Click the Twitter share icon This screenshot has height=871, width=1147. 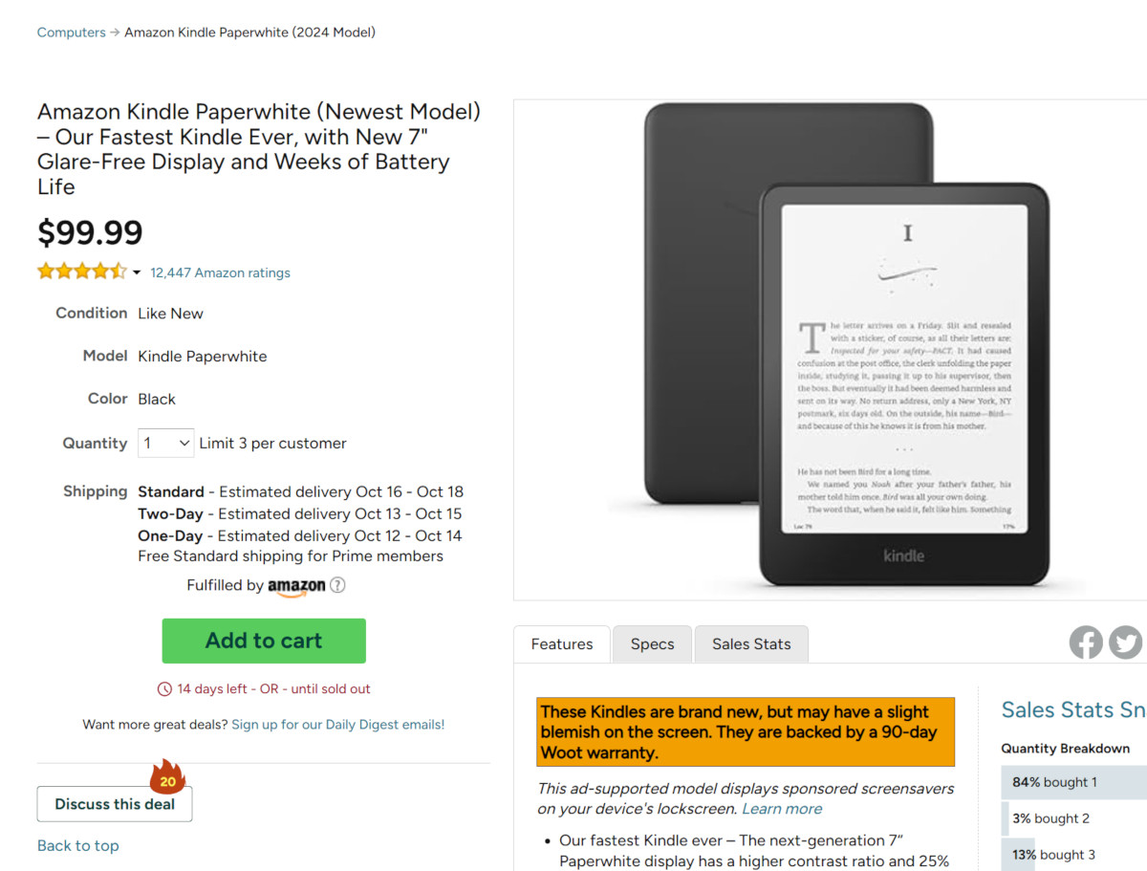pos(1126,642)
